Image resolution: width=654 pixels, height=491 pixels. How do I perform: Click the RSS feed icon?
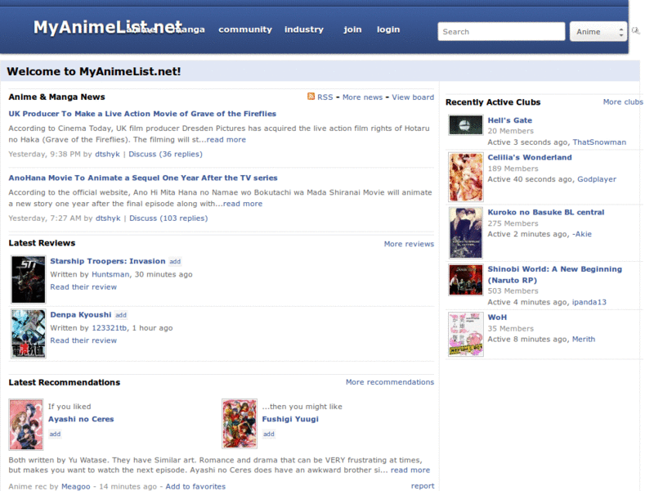coord(311,97)
